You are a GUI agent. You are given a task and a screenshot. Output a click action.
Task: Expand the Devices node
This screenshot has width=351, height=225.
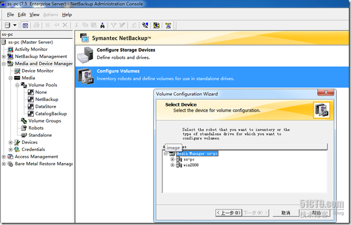click(x=10, y=143)
